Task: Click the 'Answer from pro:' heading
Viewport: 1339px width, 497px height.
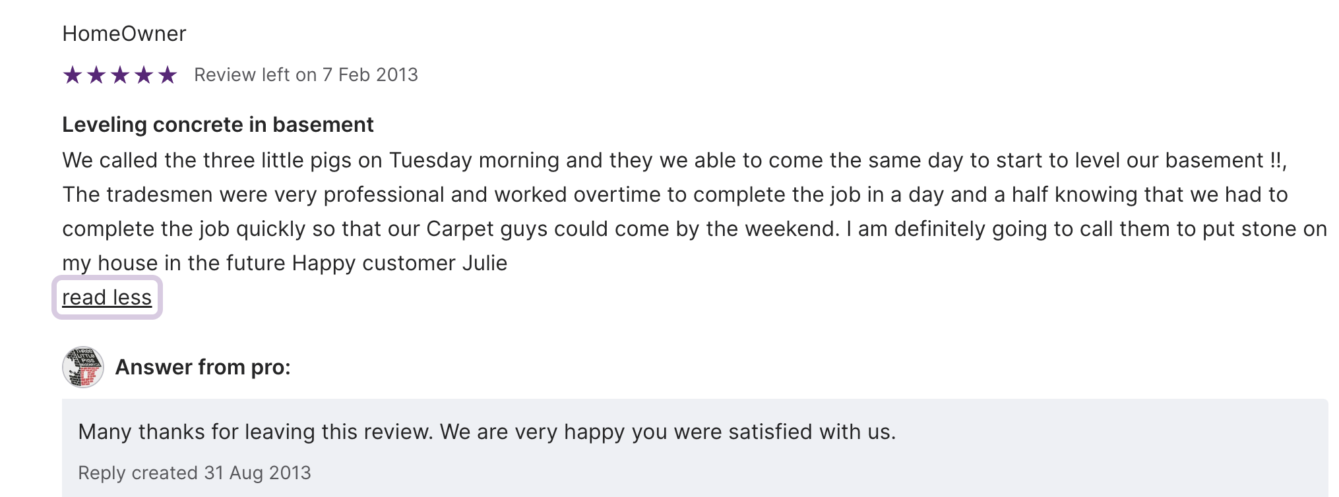Action: [x=202, y=367]
